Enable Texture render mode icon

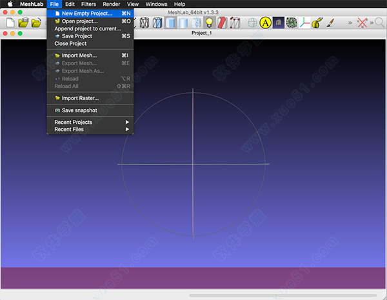pos(196,23)
